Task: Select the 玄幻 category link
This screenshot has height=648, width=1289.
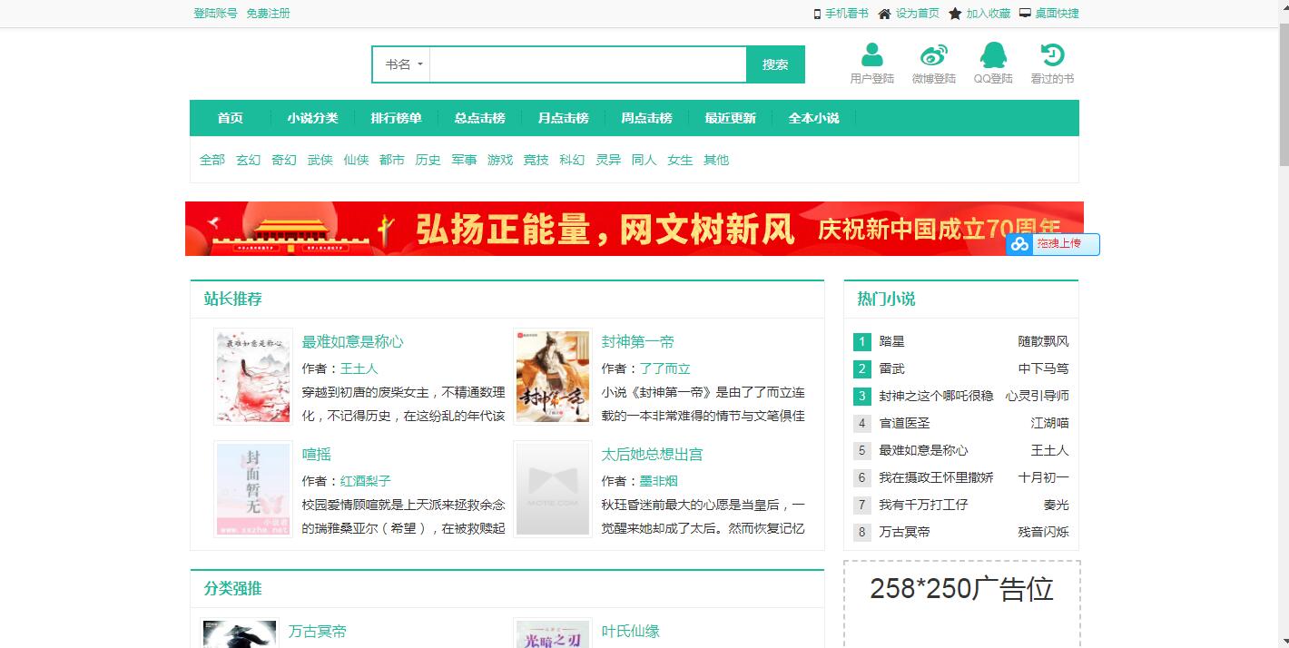Action: [x=249, y=160]
